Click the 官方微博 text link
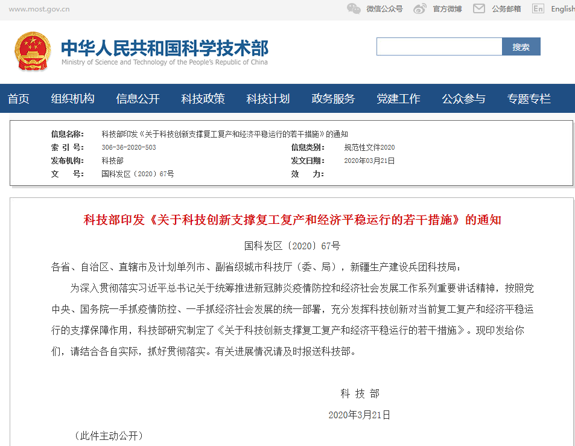Viewport: 575px width, 446px height. (x=447, y=8)
